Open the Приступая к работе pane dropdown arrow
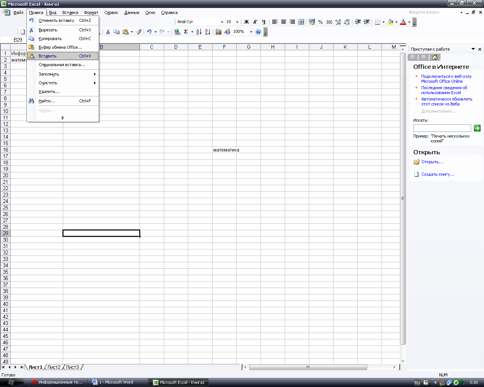 tap(473, 49)
